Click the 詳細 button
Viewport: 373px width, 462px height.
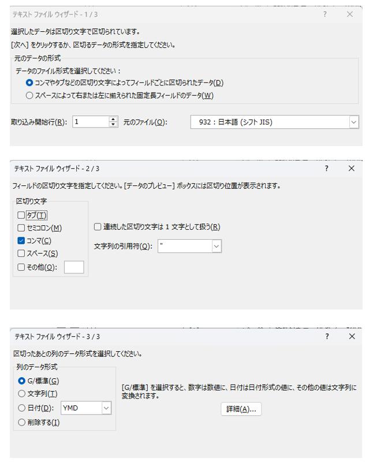241,409
